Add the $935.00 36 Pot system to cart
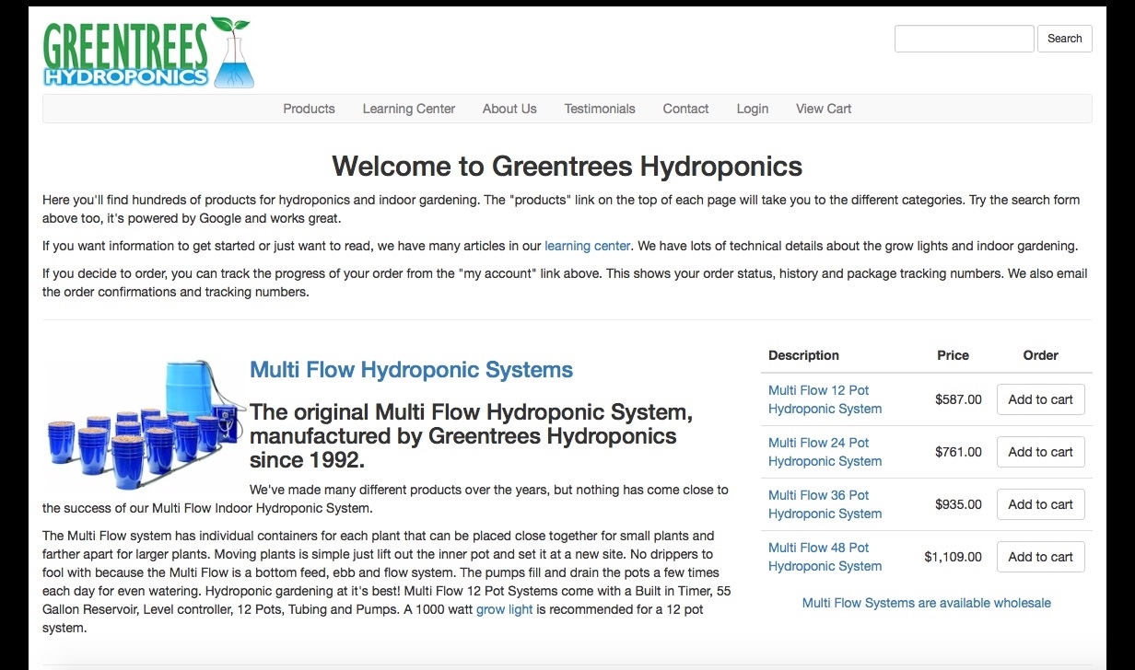1135x670 pixels. tap(1041, 504)
